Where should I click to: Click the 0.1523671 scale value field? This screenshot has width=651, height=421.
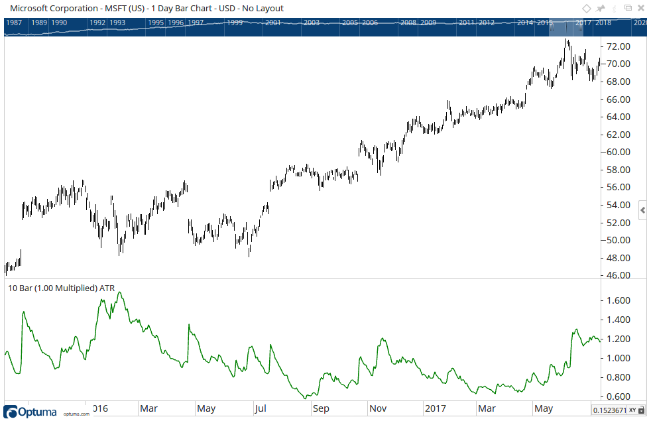pyautogui.click(x=609, y=410)
